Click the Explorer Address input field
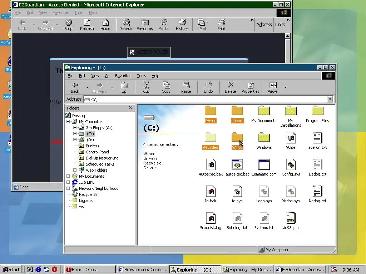 click(206, 99)
